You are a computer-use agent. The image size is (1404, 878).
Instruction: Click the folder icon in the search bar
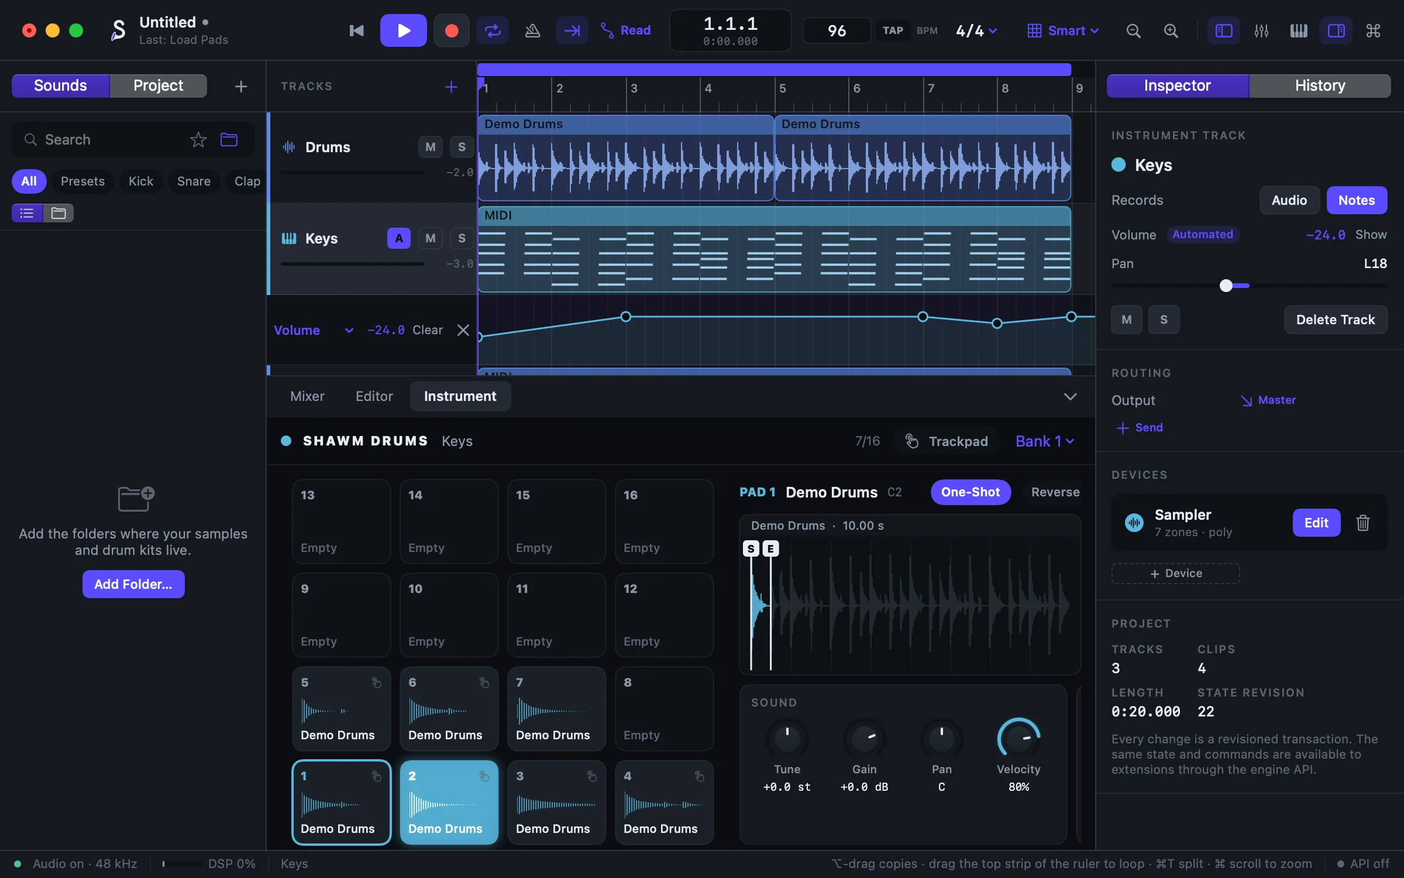tap(229, 139)
